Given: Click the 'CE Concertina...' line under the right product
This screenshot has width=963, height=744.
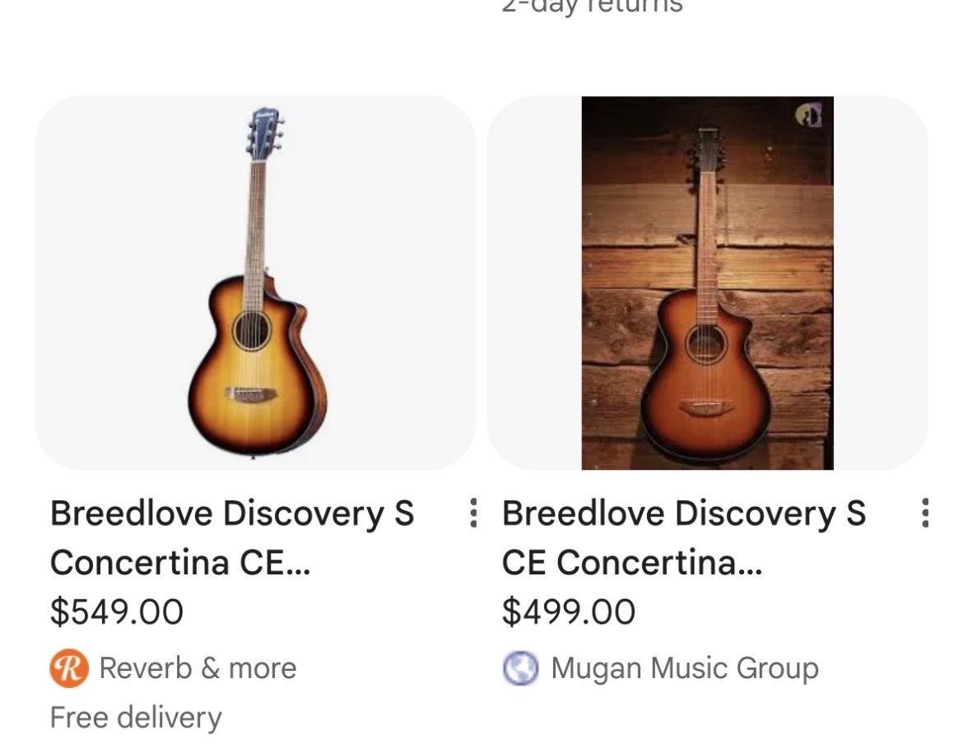Looking at the screenshot, I should tap(631, 564).
